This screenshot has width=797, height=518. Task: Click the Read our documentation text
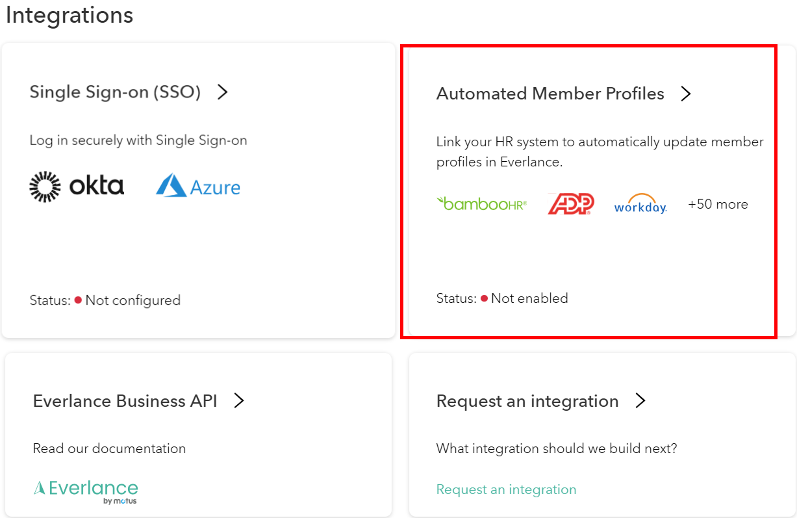point(109,448)
